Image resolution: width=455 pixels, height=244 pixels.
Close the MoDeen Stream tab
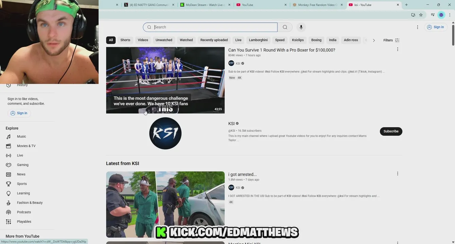click(229, 5)
